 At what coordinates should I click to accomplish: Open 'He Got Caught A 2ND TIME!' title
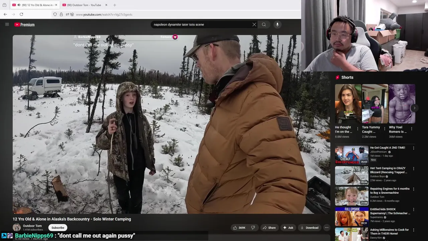pyautogui.click(x=388, y=148)
